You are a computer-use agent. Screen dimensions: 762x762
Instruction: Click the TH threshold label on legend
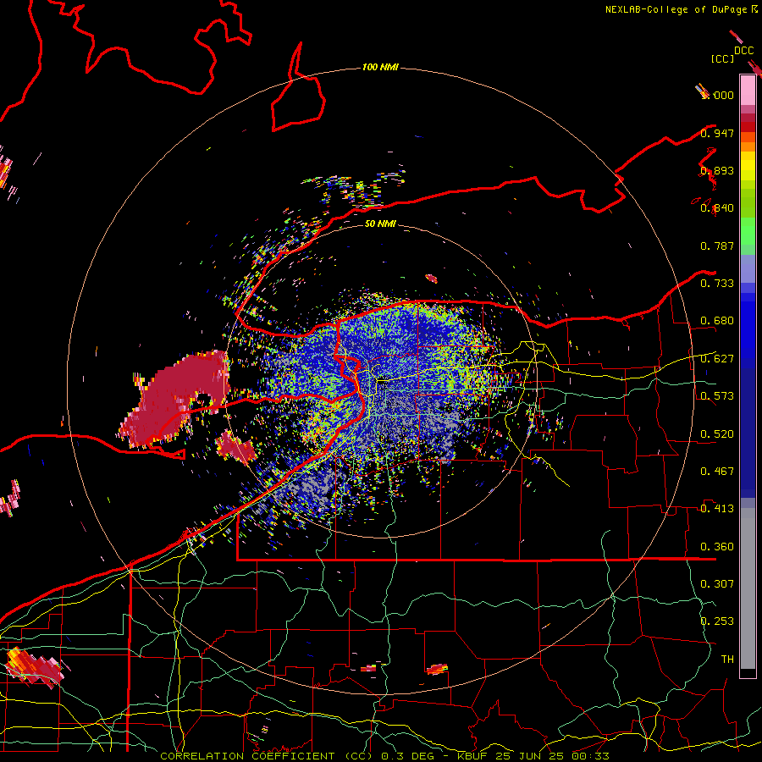coord(727,659)
